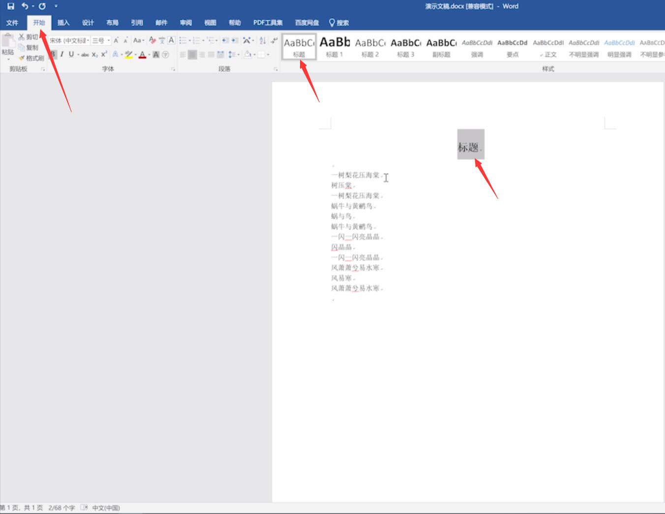The width and height of the screenshot is (665, 514).
Task: Save the document from the quick access toolbar
Action: pyautogui.click(x=10, y=6)
